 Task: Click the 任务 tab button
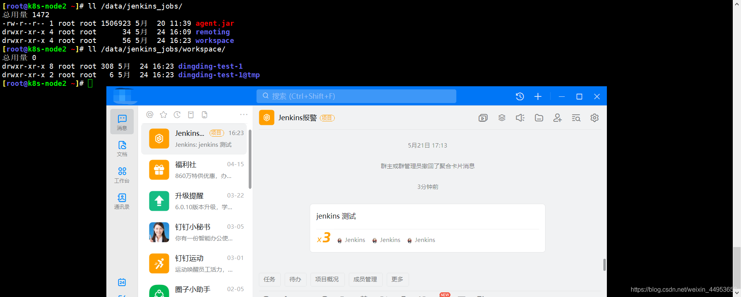[269, 279]
